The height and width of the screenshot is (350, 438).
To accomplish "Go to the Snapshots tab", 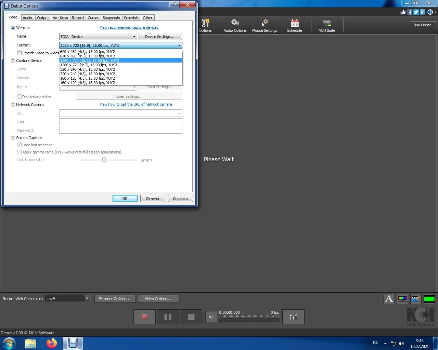I will (111, 18).
